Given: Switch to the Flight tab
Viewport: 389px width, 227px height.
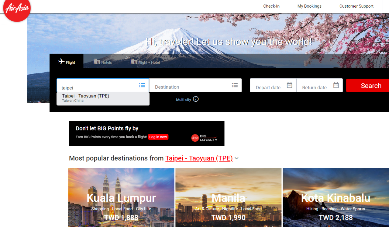Looking at the screenshot, I should [x=67, y=62].
